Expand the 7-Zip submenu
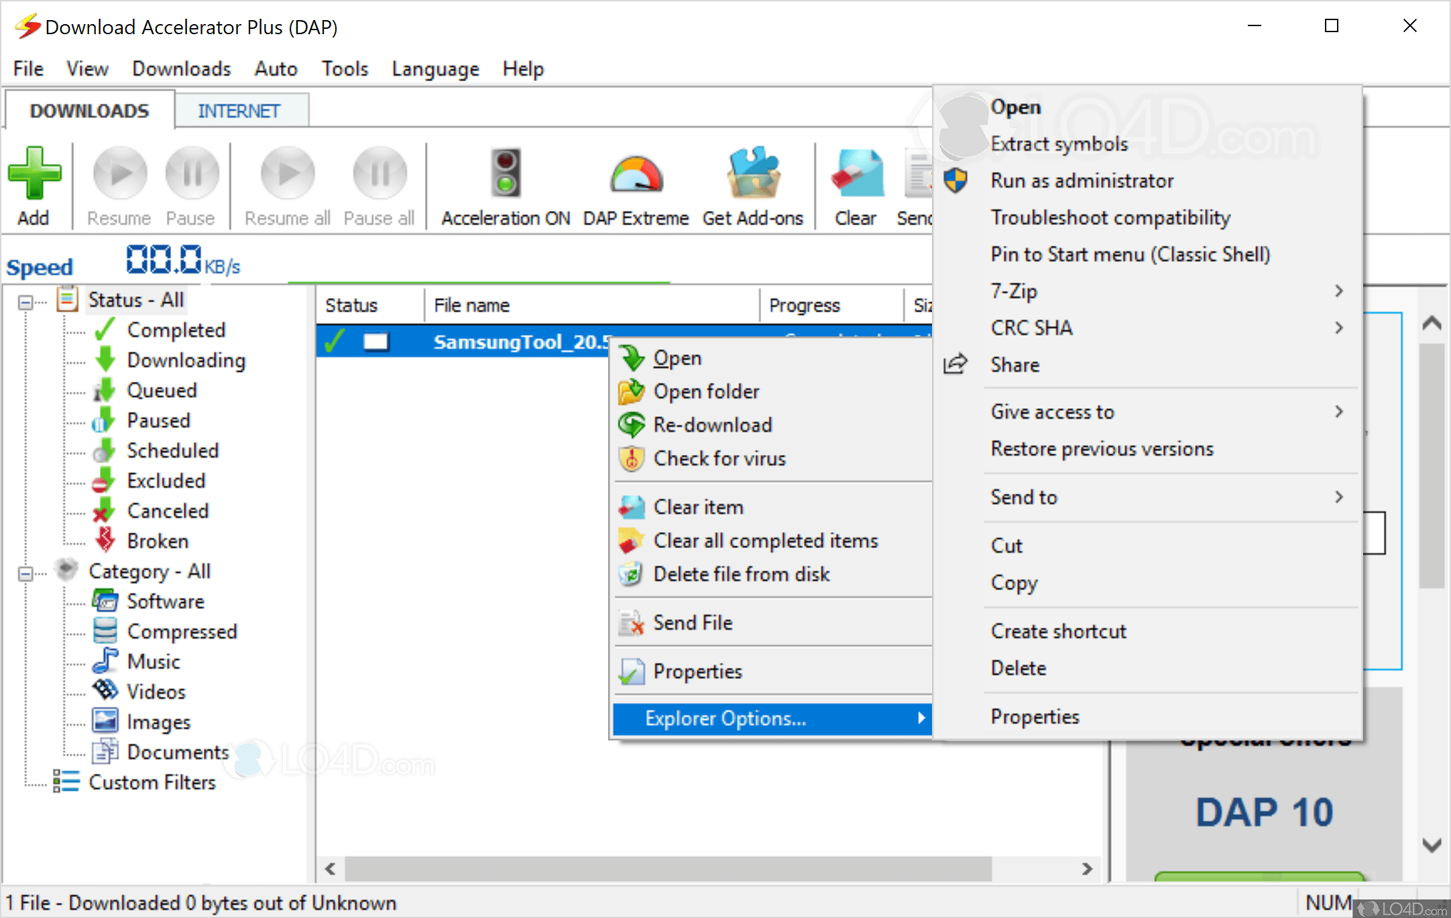The width and height of the screenshot is (1451, 918). (x=1014, y=291)
